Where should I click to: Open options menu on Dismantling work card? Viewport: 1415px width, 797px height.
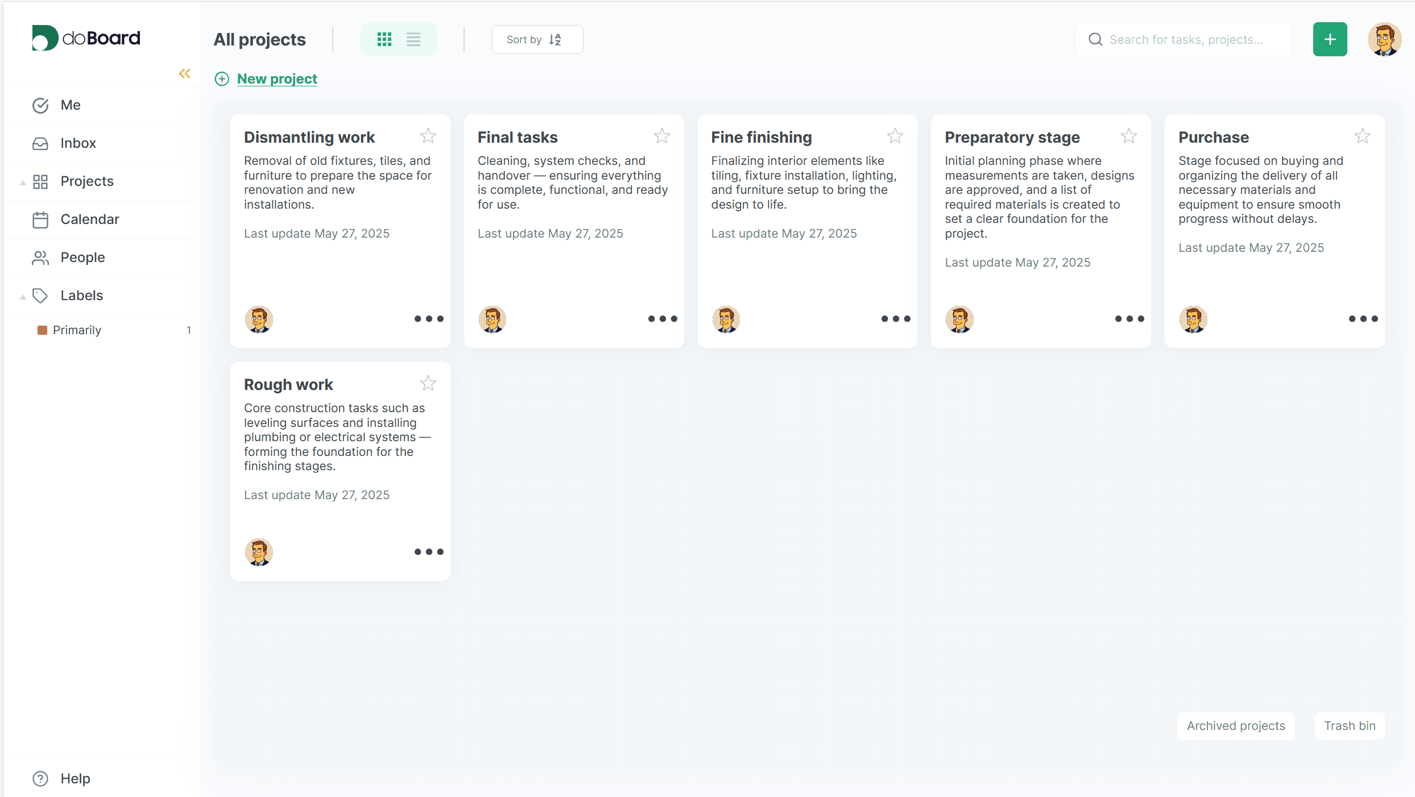(428, 319)
